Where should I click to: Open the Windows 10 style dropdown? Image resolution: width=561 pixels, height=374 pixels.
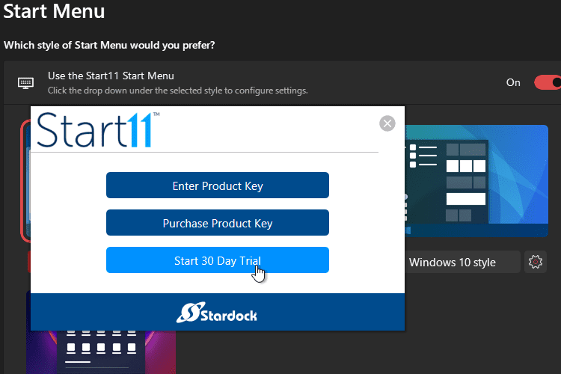click(x=462, y=262)
